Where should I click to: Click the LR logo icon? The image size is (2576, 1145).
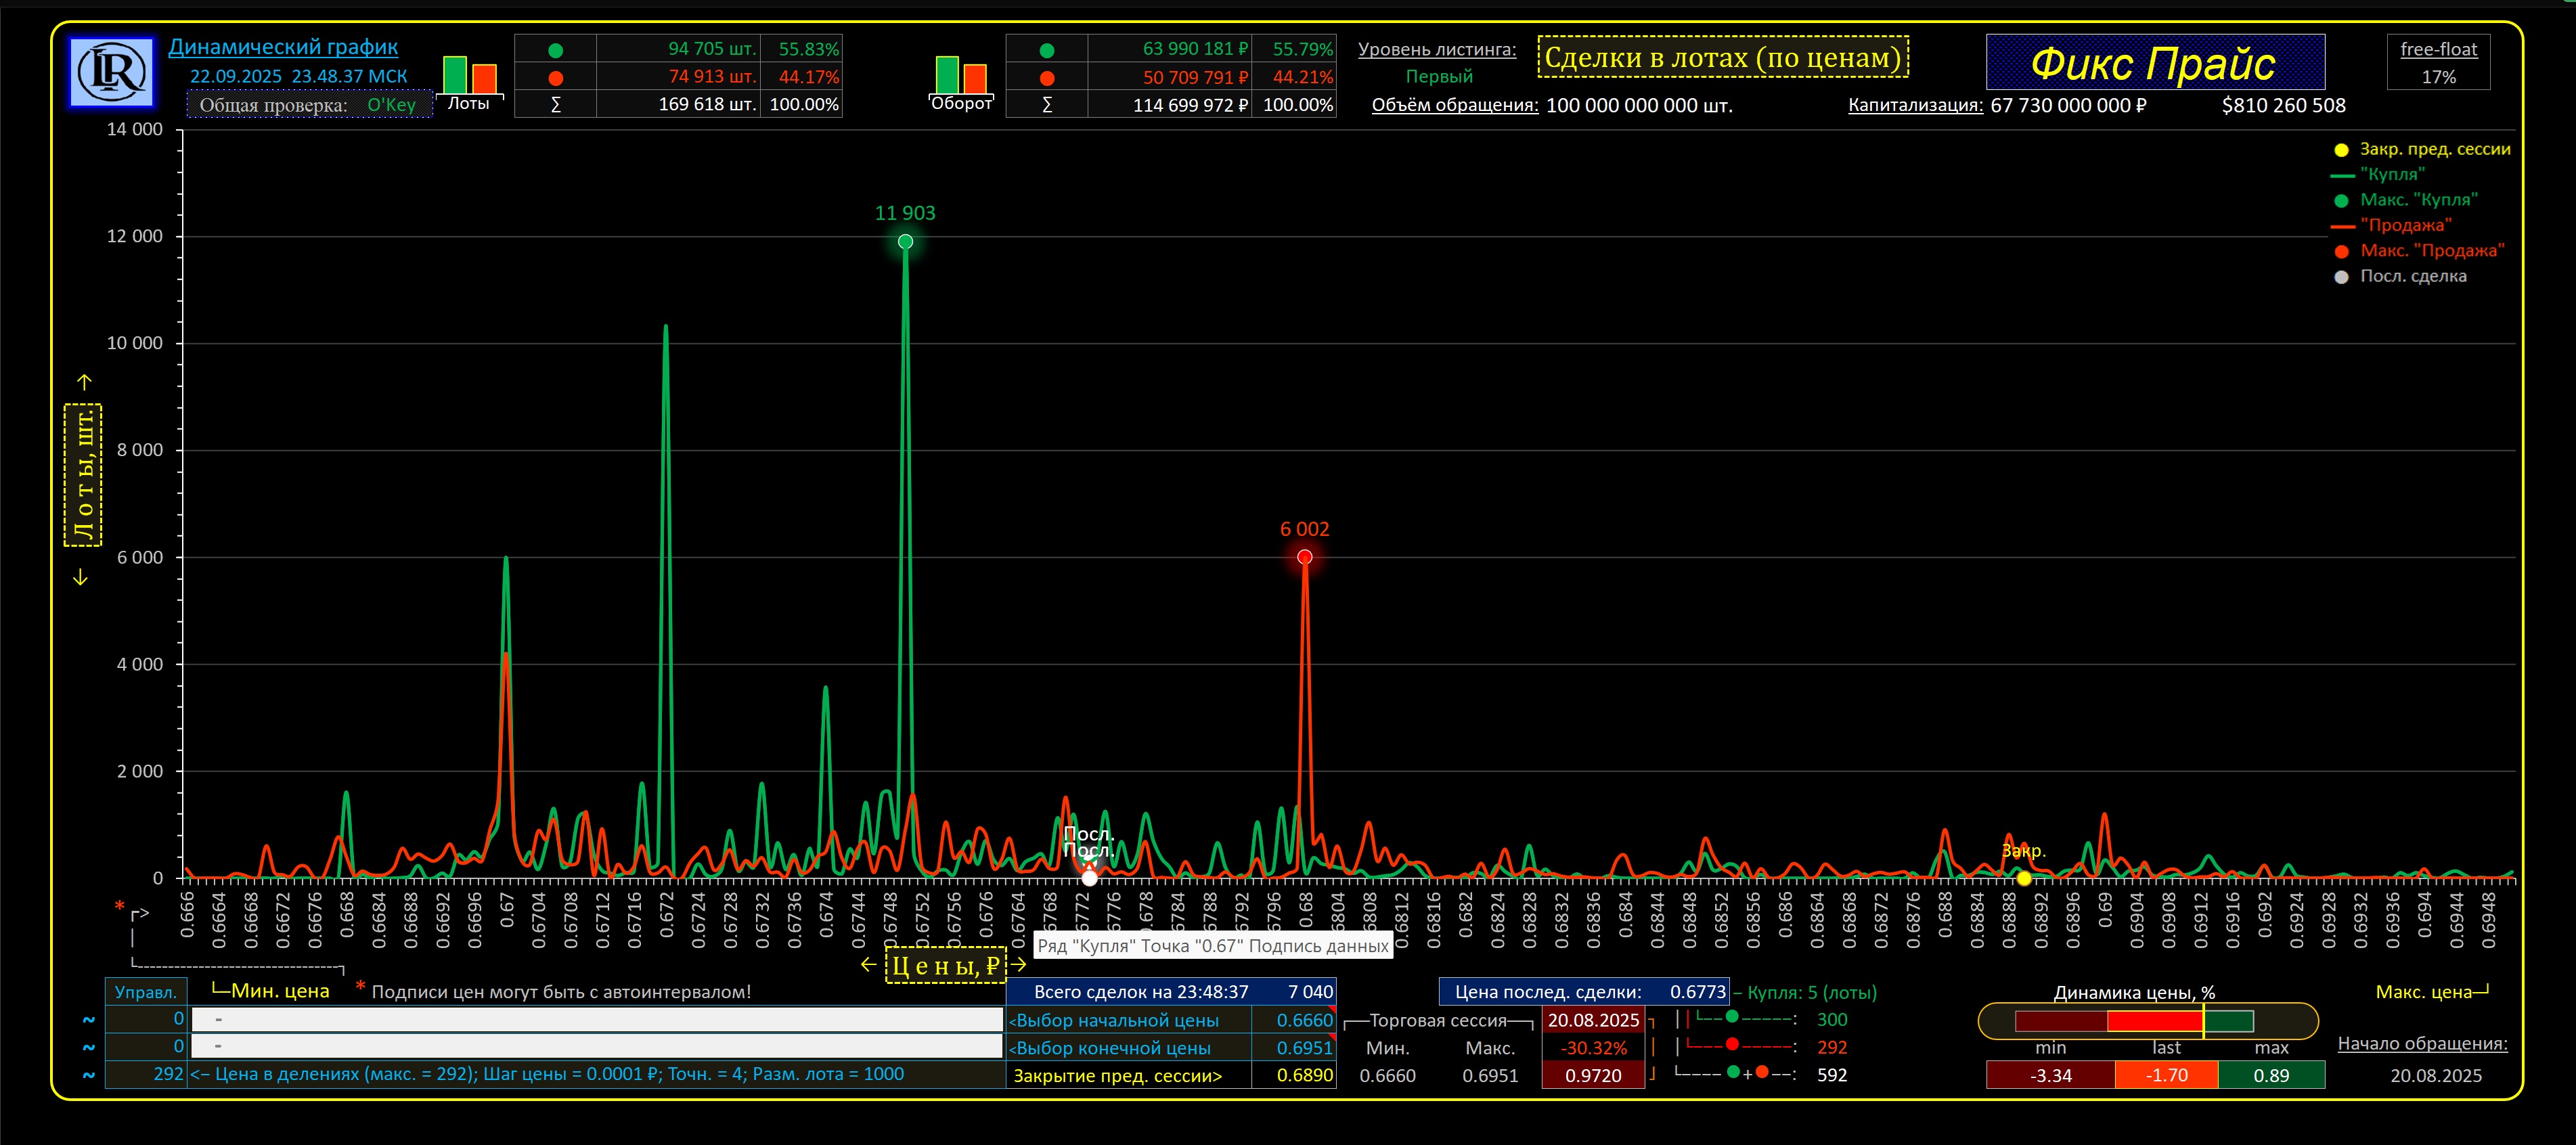[x=111, y=72]
